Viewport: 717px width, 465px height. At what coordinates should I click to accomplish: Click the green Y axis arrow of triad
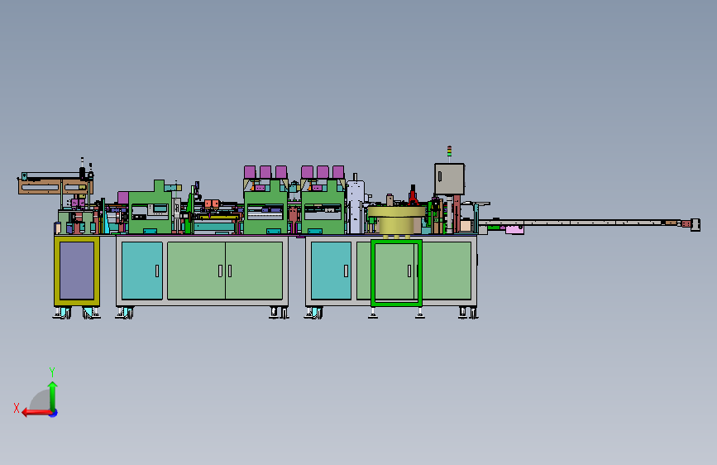[x=53, y=396]
